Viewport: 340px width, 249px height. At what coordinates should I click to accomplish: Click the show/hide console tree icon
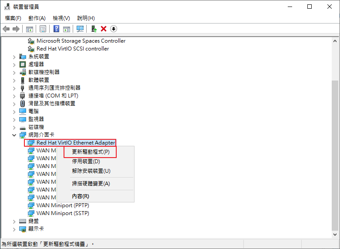click(30, 29)
